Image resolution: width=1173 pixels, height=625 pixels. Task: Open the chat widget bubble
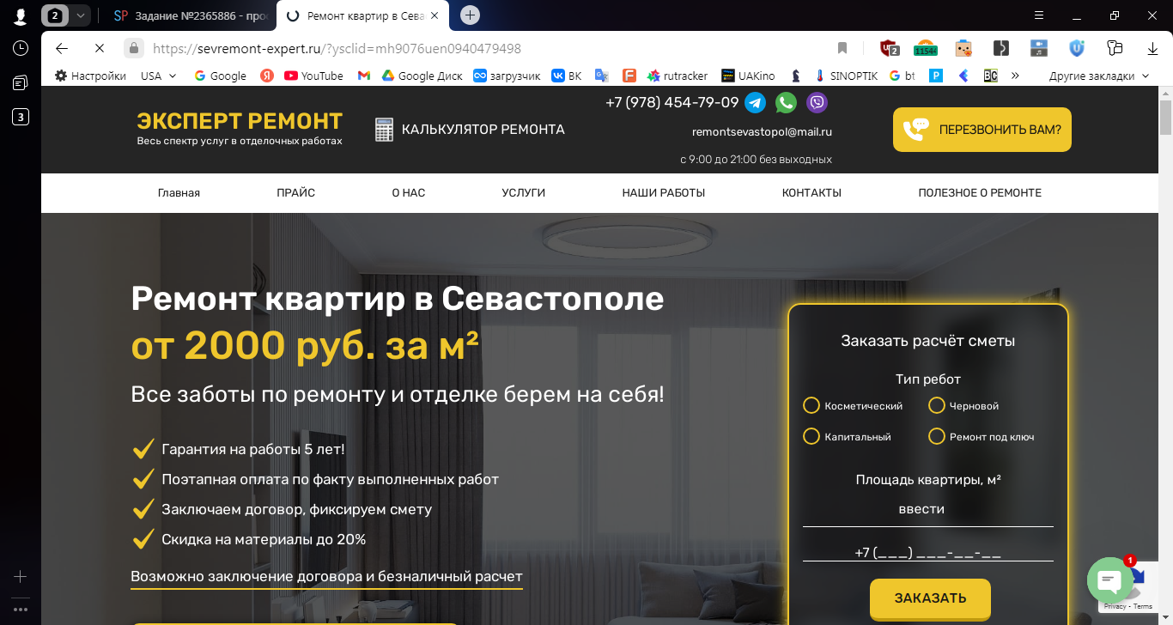(1109, 580)
